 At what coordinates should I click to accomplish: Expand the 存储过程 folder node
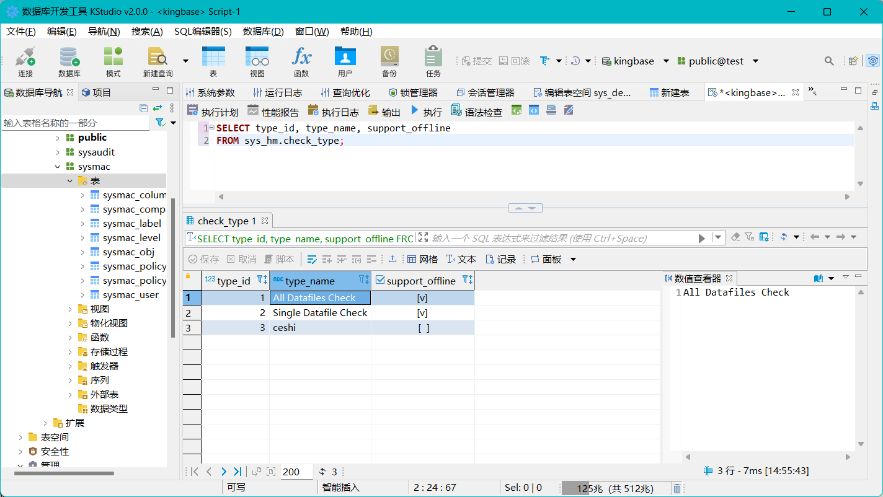tap(70, 352)
